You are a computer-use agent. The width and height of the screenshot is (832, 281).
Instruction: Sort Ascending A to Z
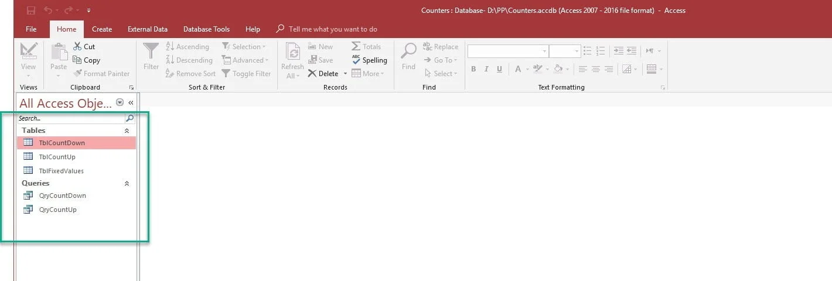tap(187, 46)
